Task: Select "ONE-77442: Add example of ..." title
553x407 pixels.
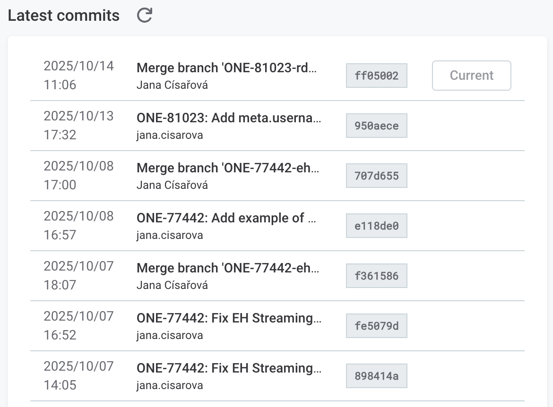Action: tap(226, 218)
